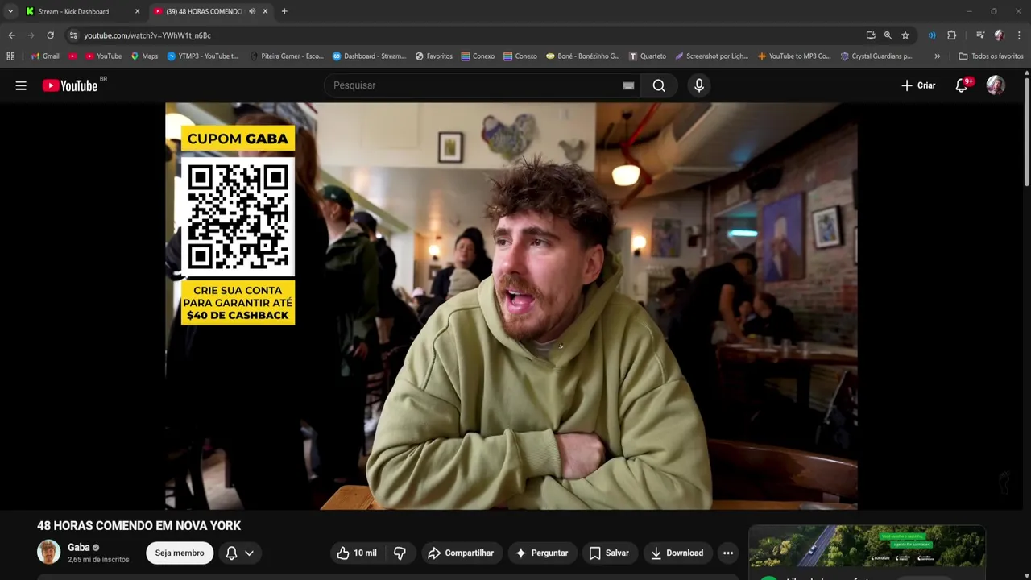Image resolution: width=1031 pixels, height=580 pixels.
Task: Close the Stream - Kick Dashboard tab
Action: pyautogui.click(x=137, y=11)
